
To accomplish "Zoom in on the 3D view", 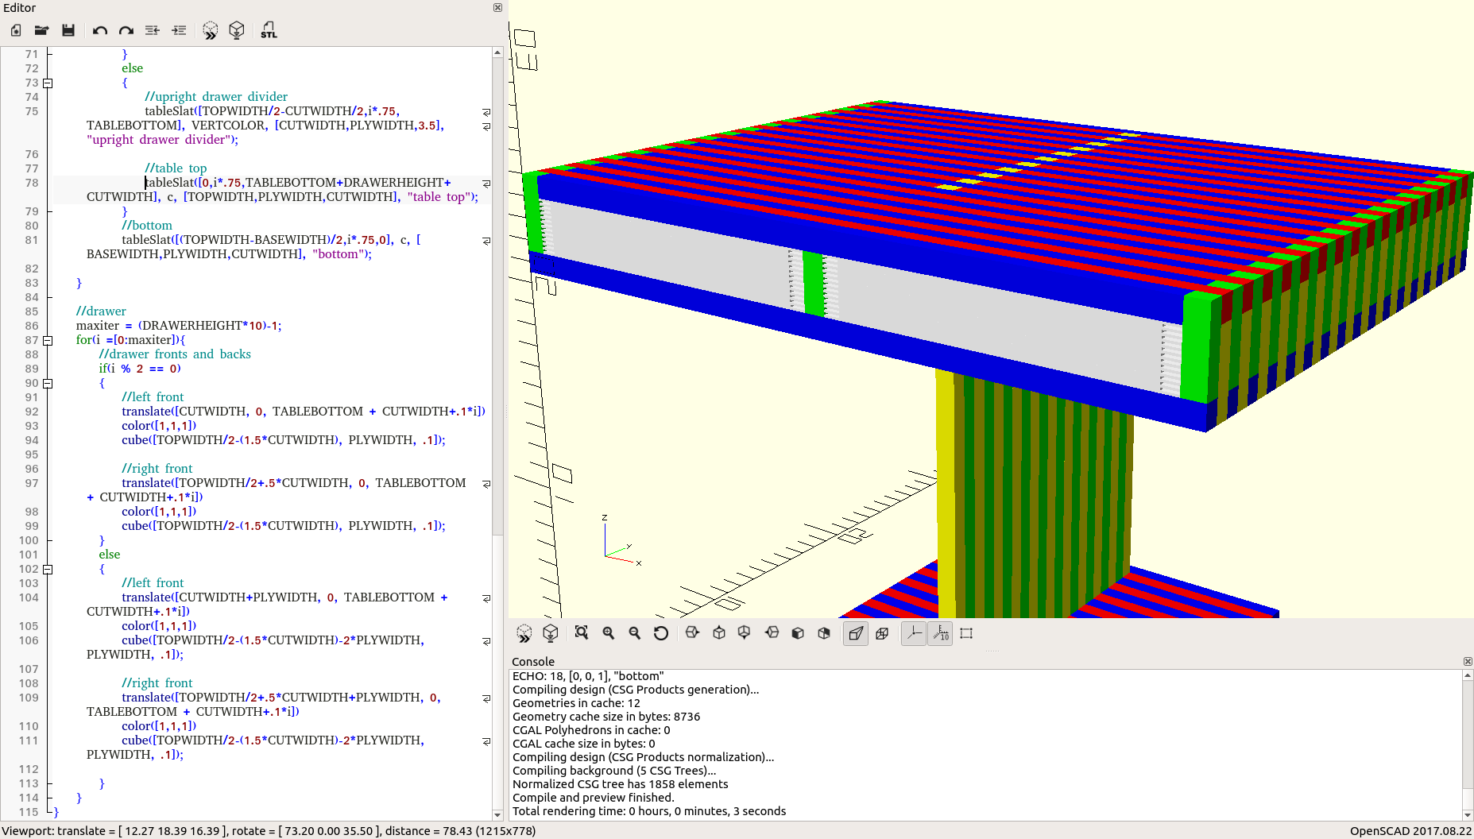I will [609, 633].
